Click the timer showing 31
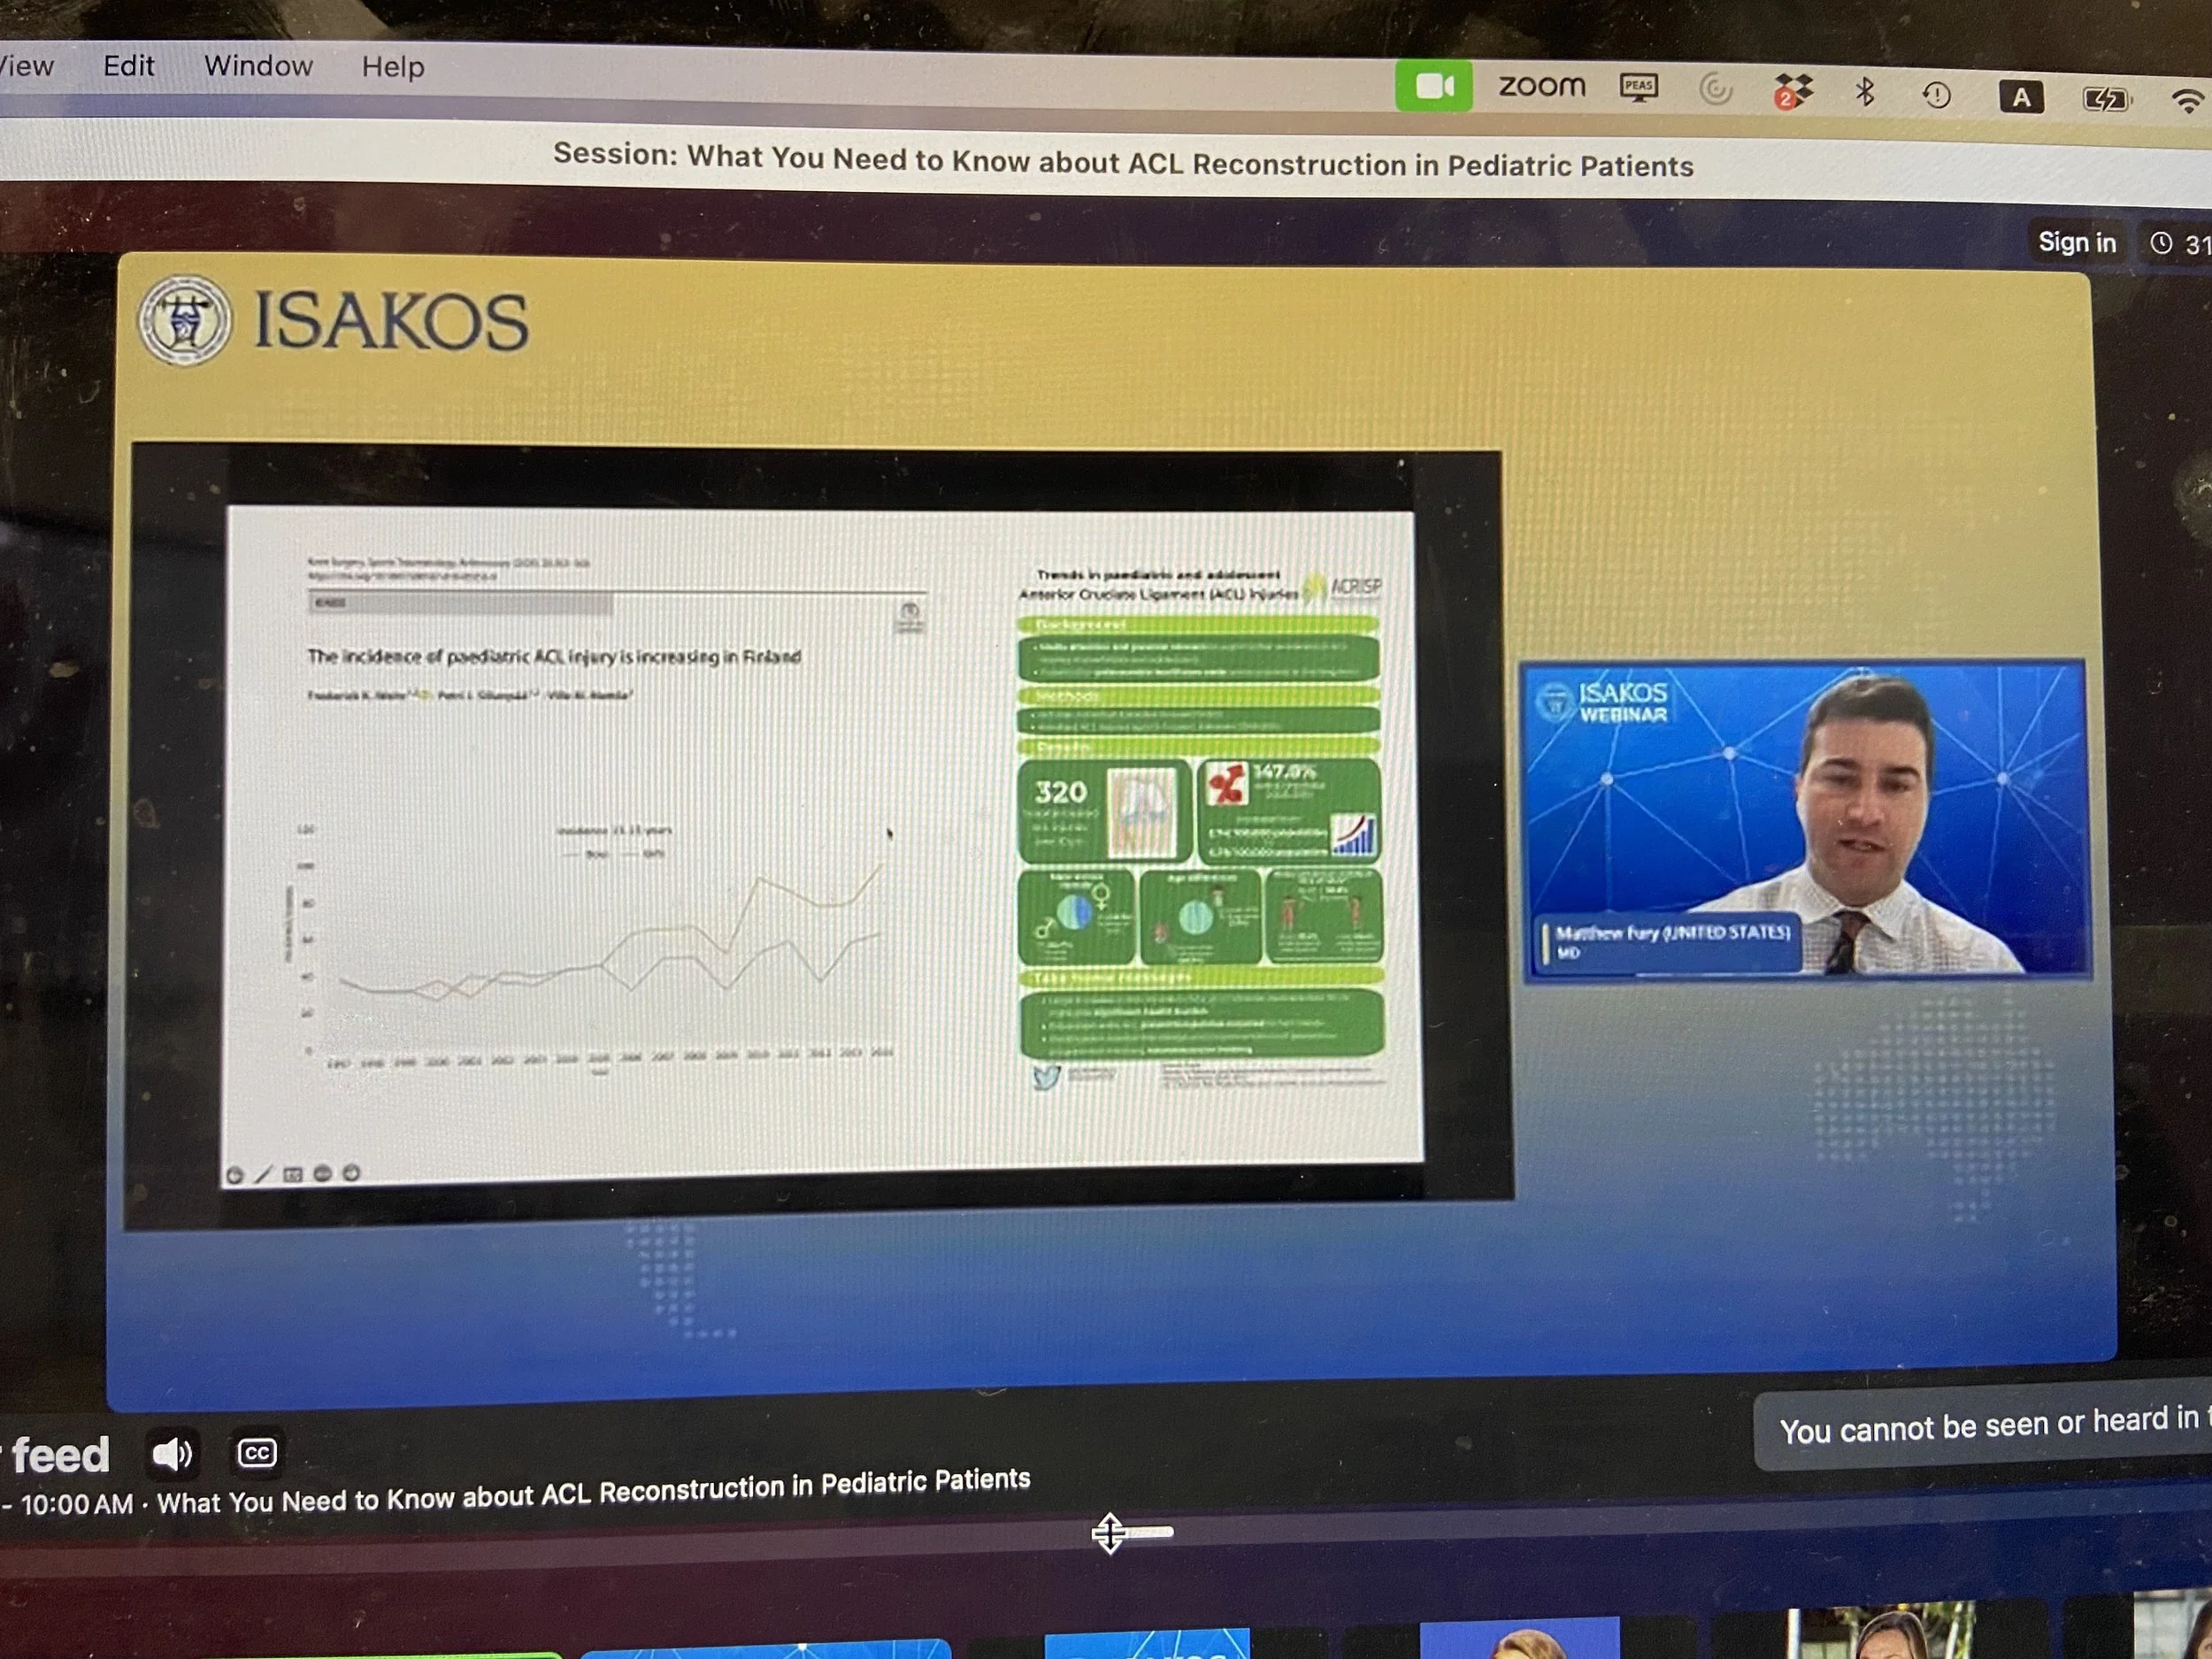Screen dimensions: 2212x1659 pyautogui.click(x=2180, y=244)
